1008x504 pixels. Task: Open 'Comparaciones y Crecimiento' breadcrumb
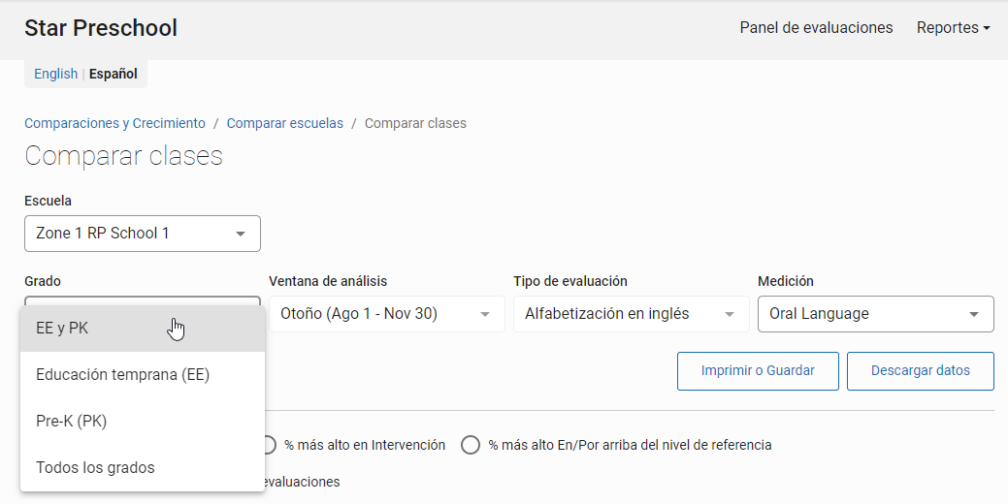tap(115, 123)
